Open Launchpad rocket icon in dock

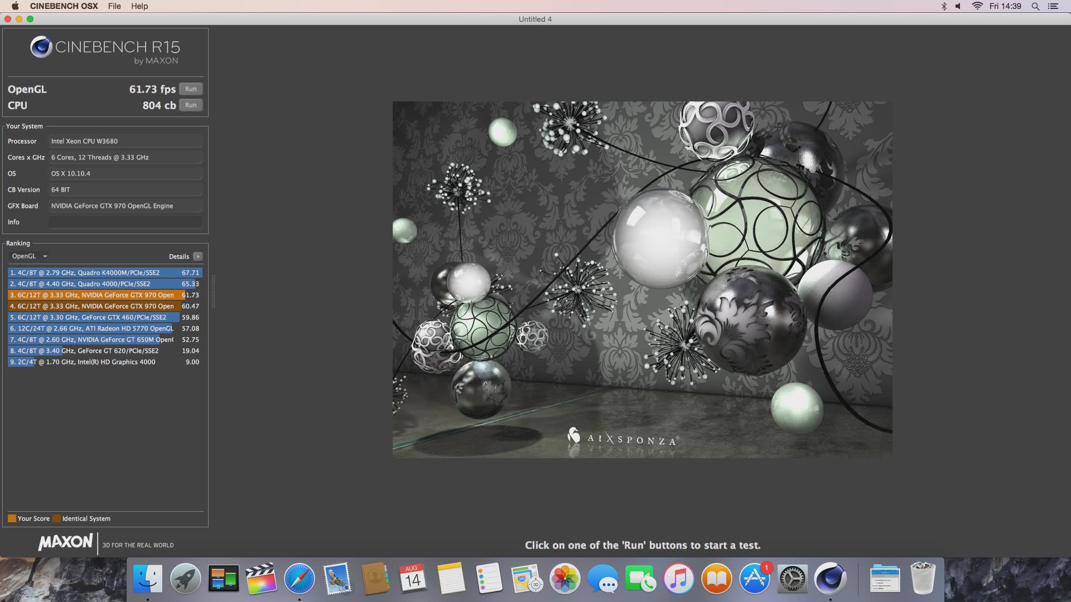click(x=186, y=579)
